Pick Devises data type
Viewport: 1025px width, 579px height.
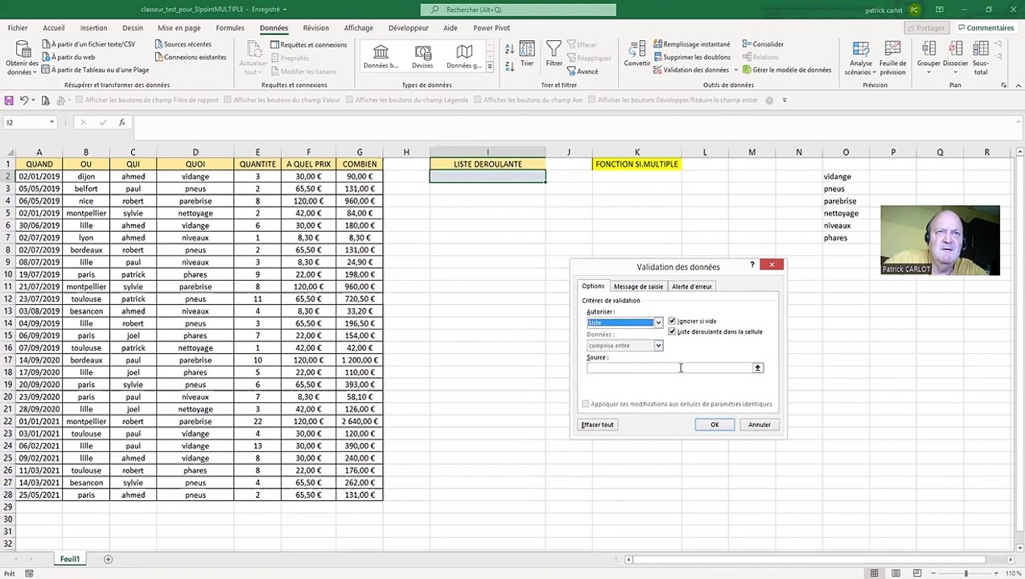pyautogui.click(x=422, y=57)
